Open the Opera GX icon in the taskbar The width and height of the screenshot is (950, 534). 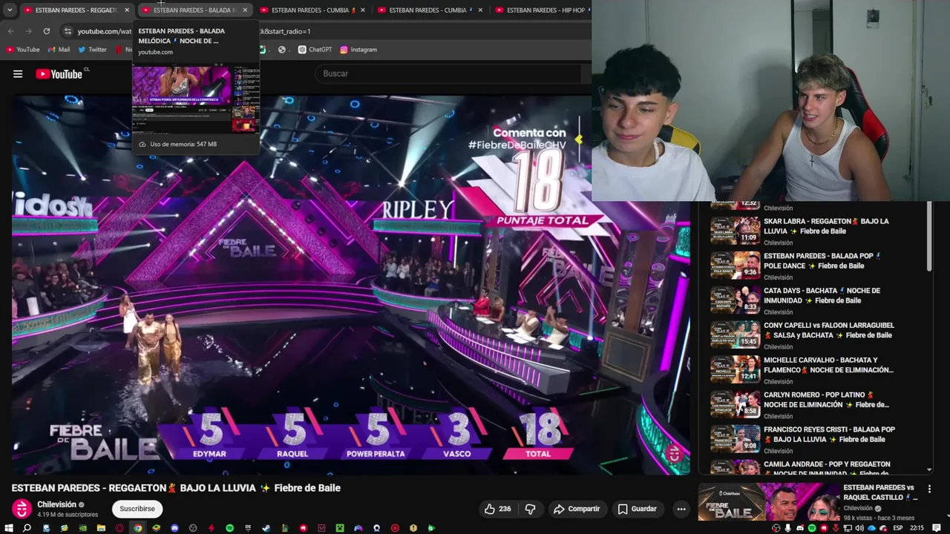[x=119, y=527]
